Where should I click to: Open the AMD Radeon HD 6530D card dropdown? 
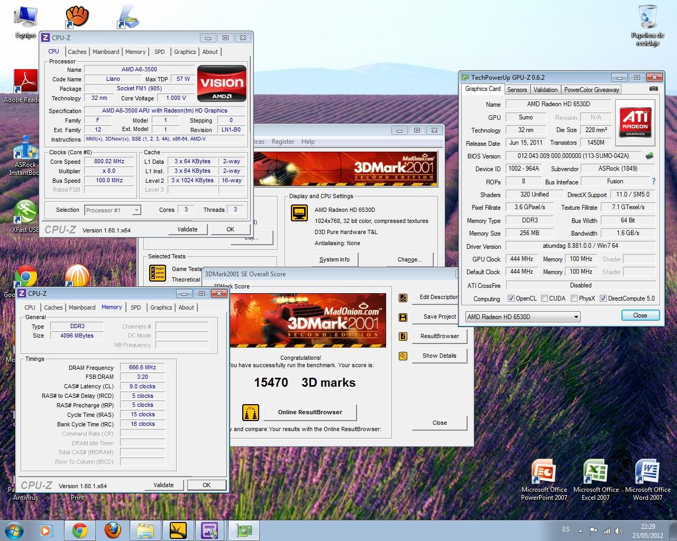point(523,316)
